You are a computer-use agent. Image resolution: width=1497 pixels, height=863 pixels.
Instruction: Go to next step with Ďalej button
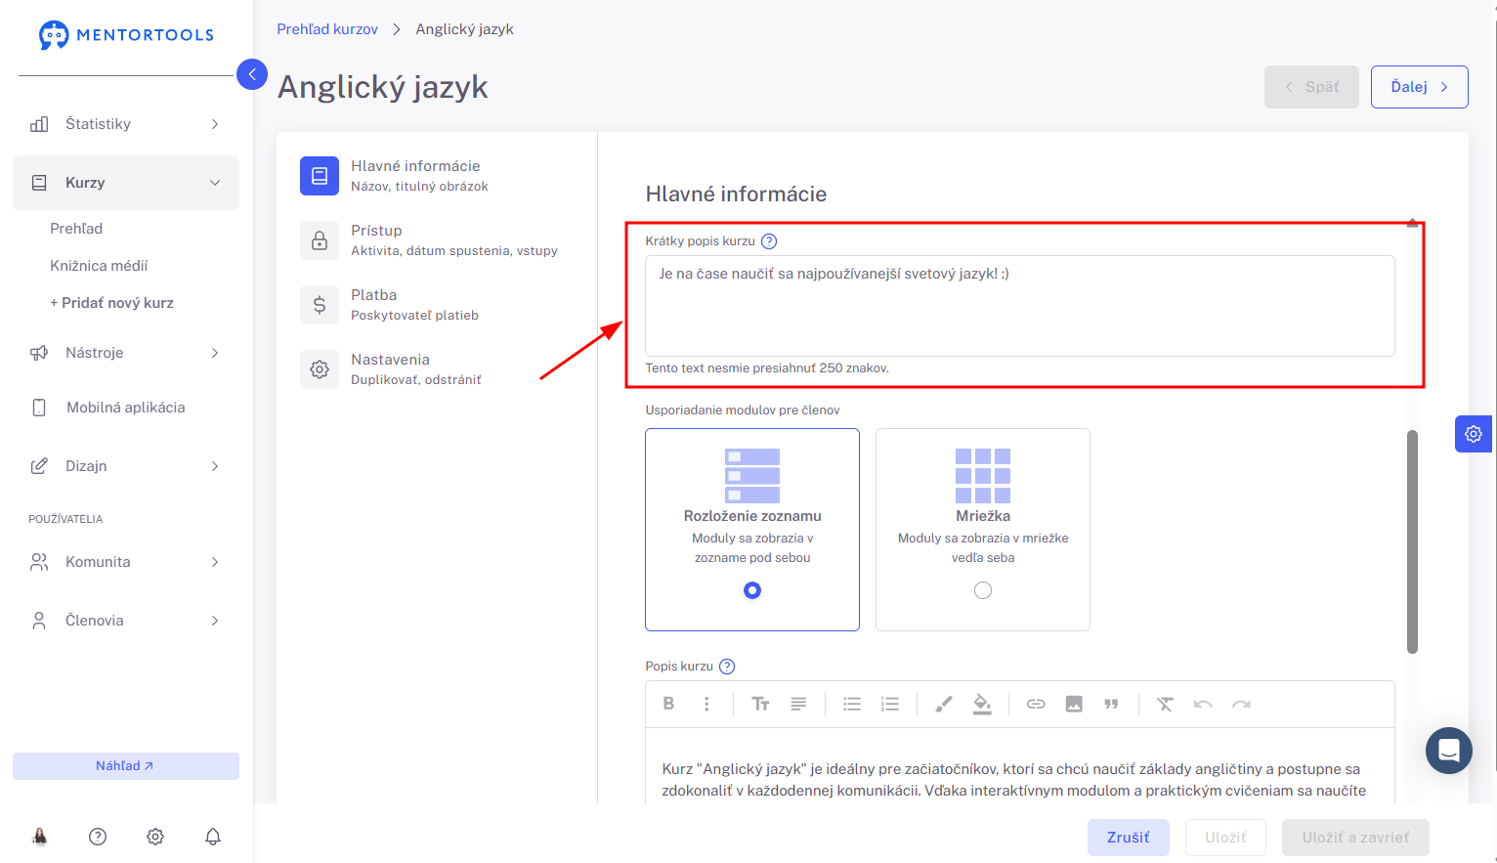click(x=1419, y=87)
